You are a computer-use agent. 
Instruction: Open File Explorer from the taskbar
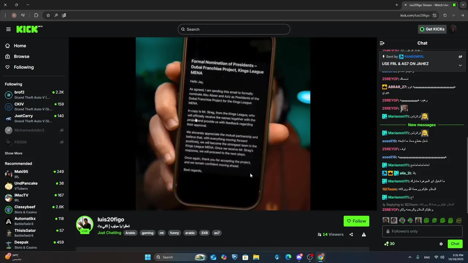(x=256, y=257)
